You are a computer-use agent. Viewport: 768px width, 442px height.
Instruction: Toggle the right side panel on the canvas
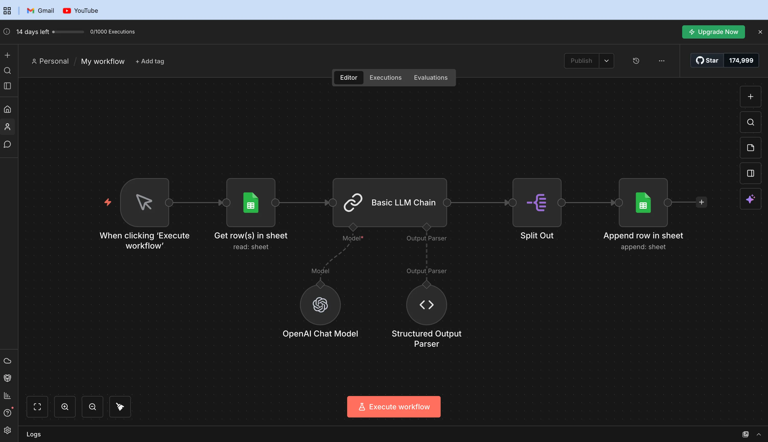pyautogui.click(x=750, y=173)
